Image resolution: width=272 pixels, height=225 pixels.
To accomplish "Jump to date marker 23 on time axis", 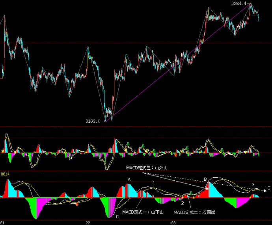I will pyautogui.click(x=173, y=223).
